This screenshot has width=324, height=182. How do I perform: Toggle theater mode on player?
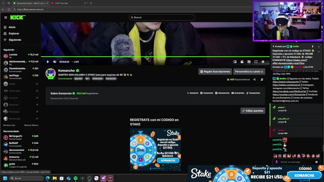point(249,62)
